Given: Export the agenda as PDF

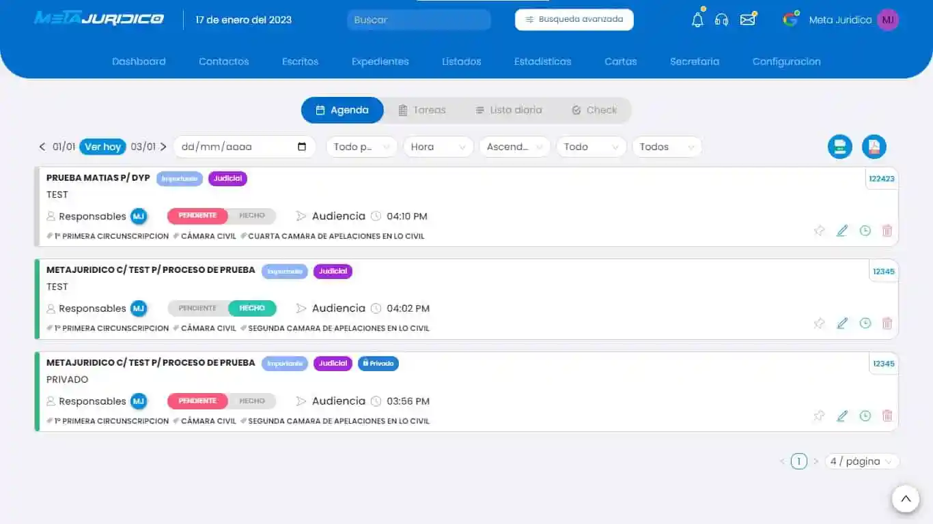Looking at the screenshot, I should (874, 146).
